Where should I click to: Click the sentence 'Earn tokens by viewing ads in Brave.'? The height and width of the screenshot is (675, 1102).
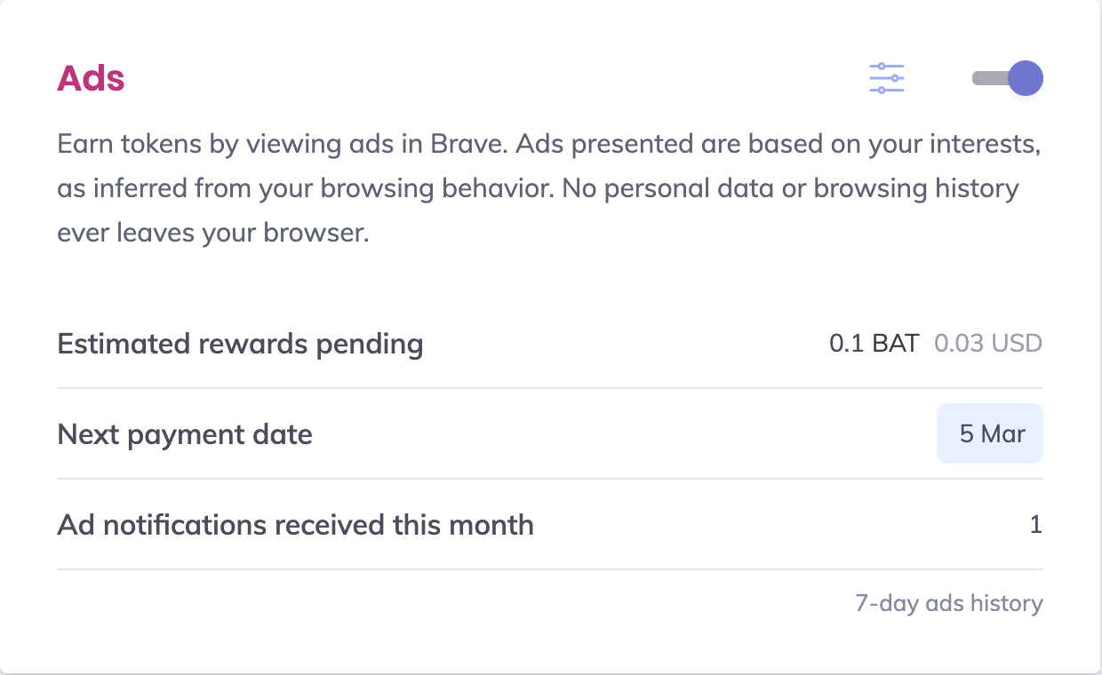[282, 144]
